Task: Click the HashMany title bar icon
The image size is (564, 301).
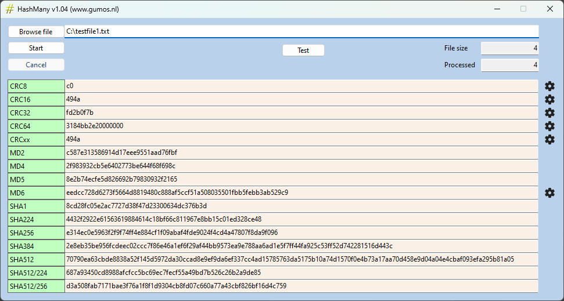Action: pyautogui.click(x=10, y=9)
